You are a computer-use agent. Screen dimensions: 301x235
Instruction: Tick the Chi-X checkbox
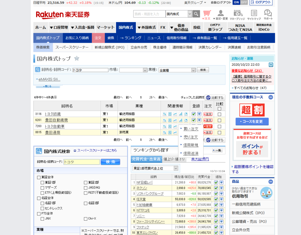pos(86,219)
